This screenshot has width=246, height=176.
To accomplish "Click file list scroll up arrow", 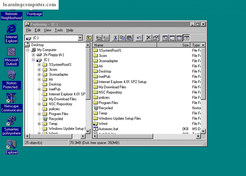I will point(203,45).
